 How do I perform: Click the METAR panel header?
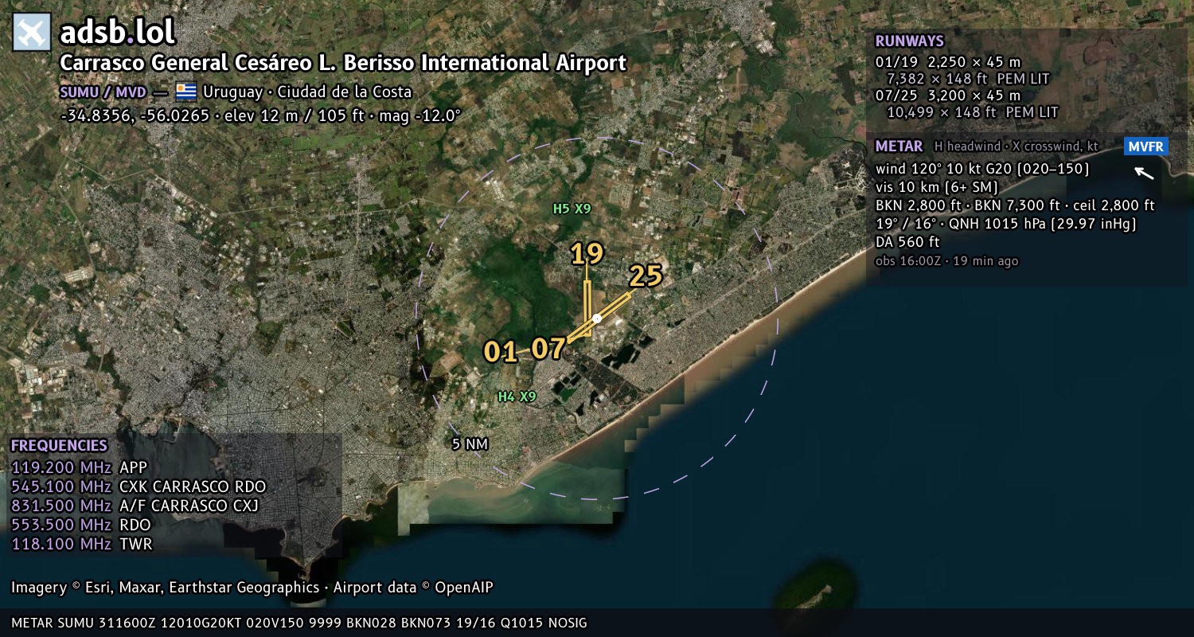(x=899, y=147)
